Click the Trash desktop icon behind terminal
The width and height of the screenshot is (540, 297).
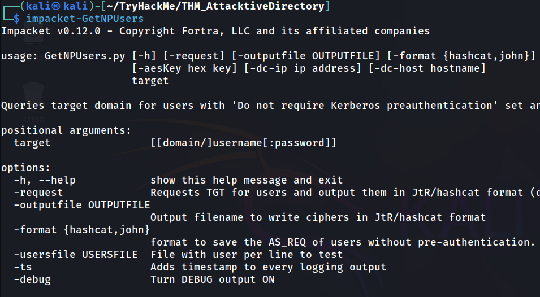point(33,103)
